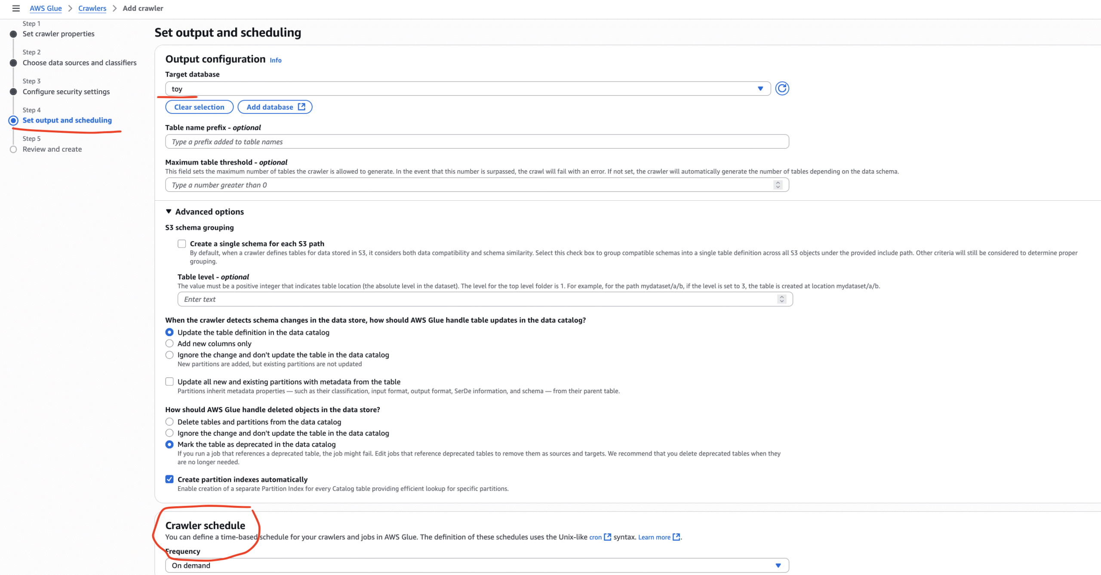Uncheck Create partition indexes automatically
Image resolution: width=1101 pixels, height=575 pixels.
point(169,479)
